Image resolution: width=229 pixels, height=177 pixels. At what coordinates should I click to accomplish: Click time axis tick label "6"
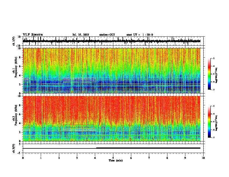131,158
